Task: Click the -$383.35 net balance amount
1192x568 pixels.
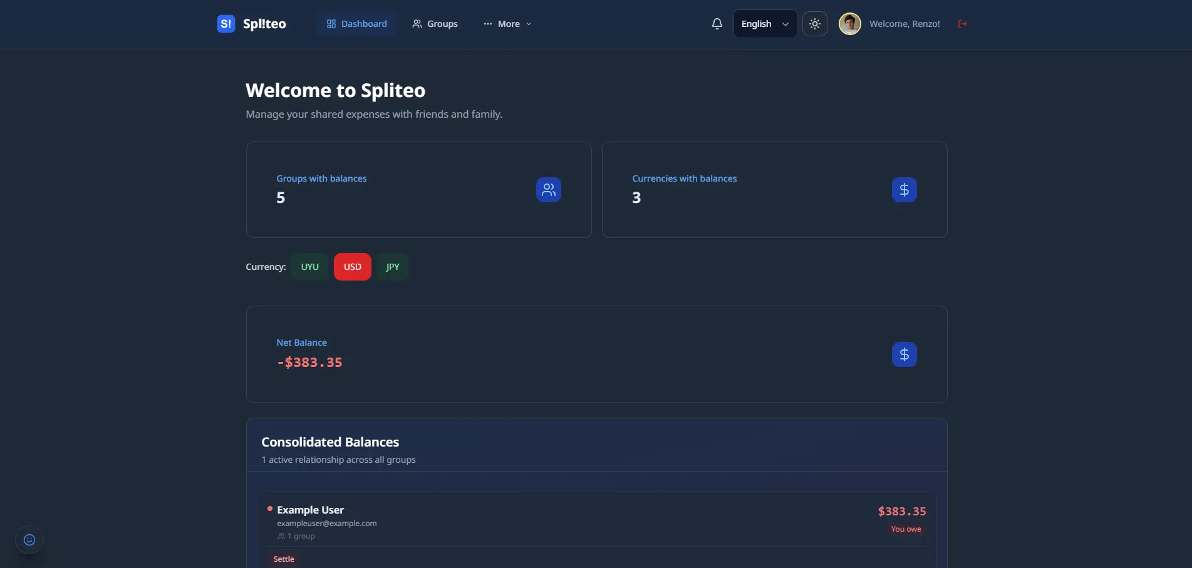Action: (x=309, y=363)
